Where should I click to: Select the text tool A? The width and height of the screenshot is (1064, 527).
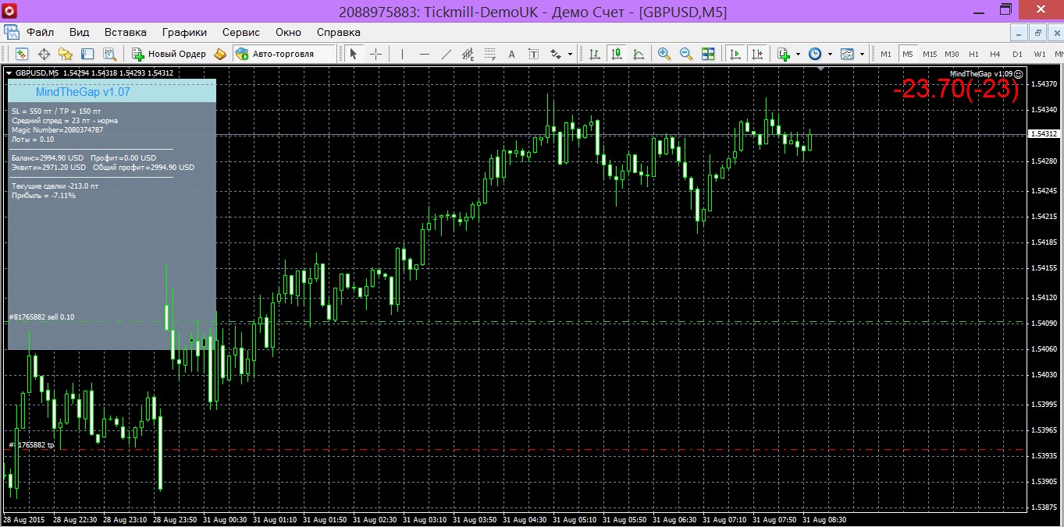click(511, 54)
